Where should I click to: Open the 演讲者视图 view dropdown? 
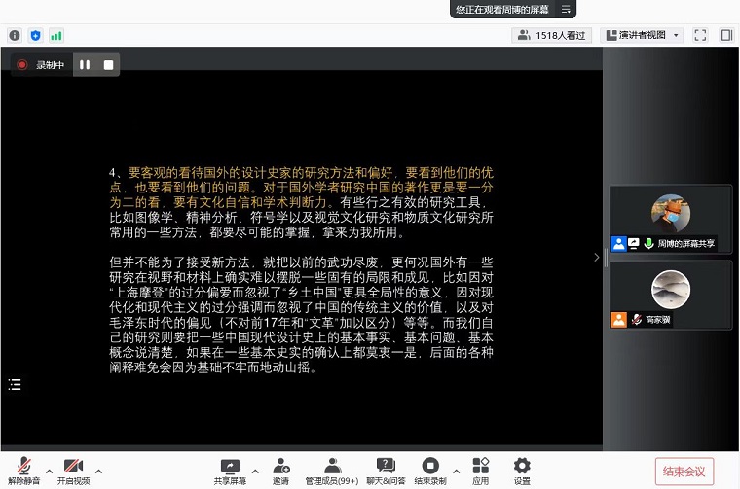pos(643,35)
